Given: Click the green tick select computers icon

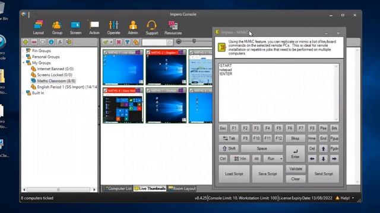Looking at the screenshot, I should pos(106,42).
